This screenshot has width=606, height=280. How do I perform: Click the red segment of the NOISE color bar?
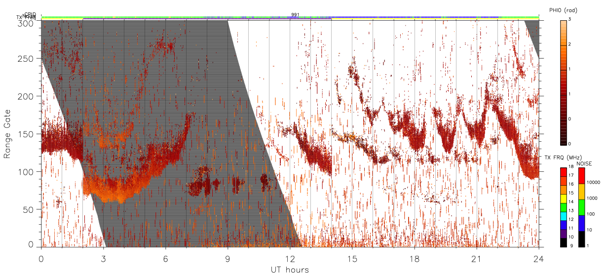[581, 176]
